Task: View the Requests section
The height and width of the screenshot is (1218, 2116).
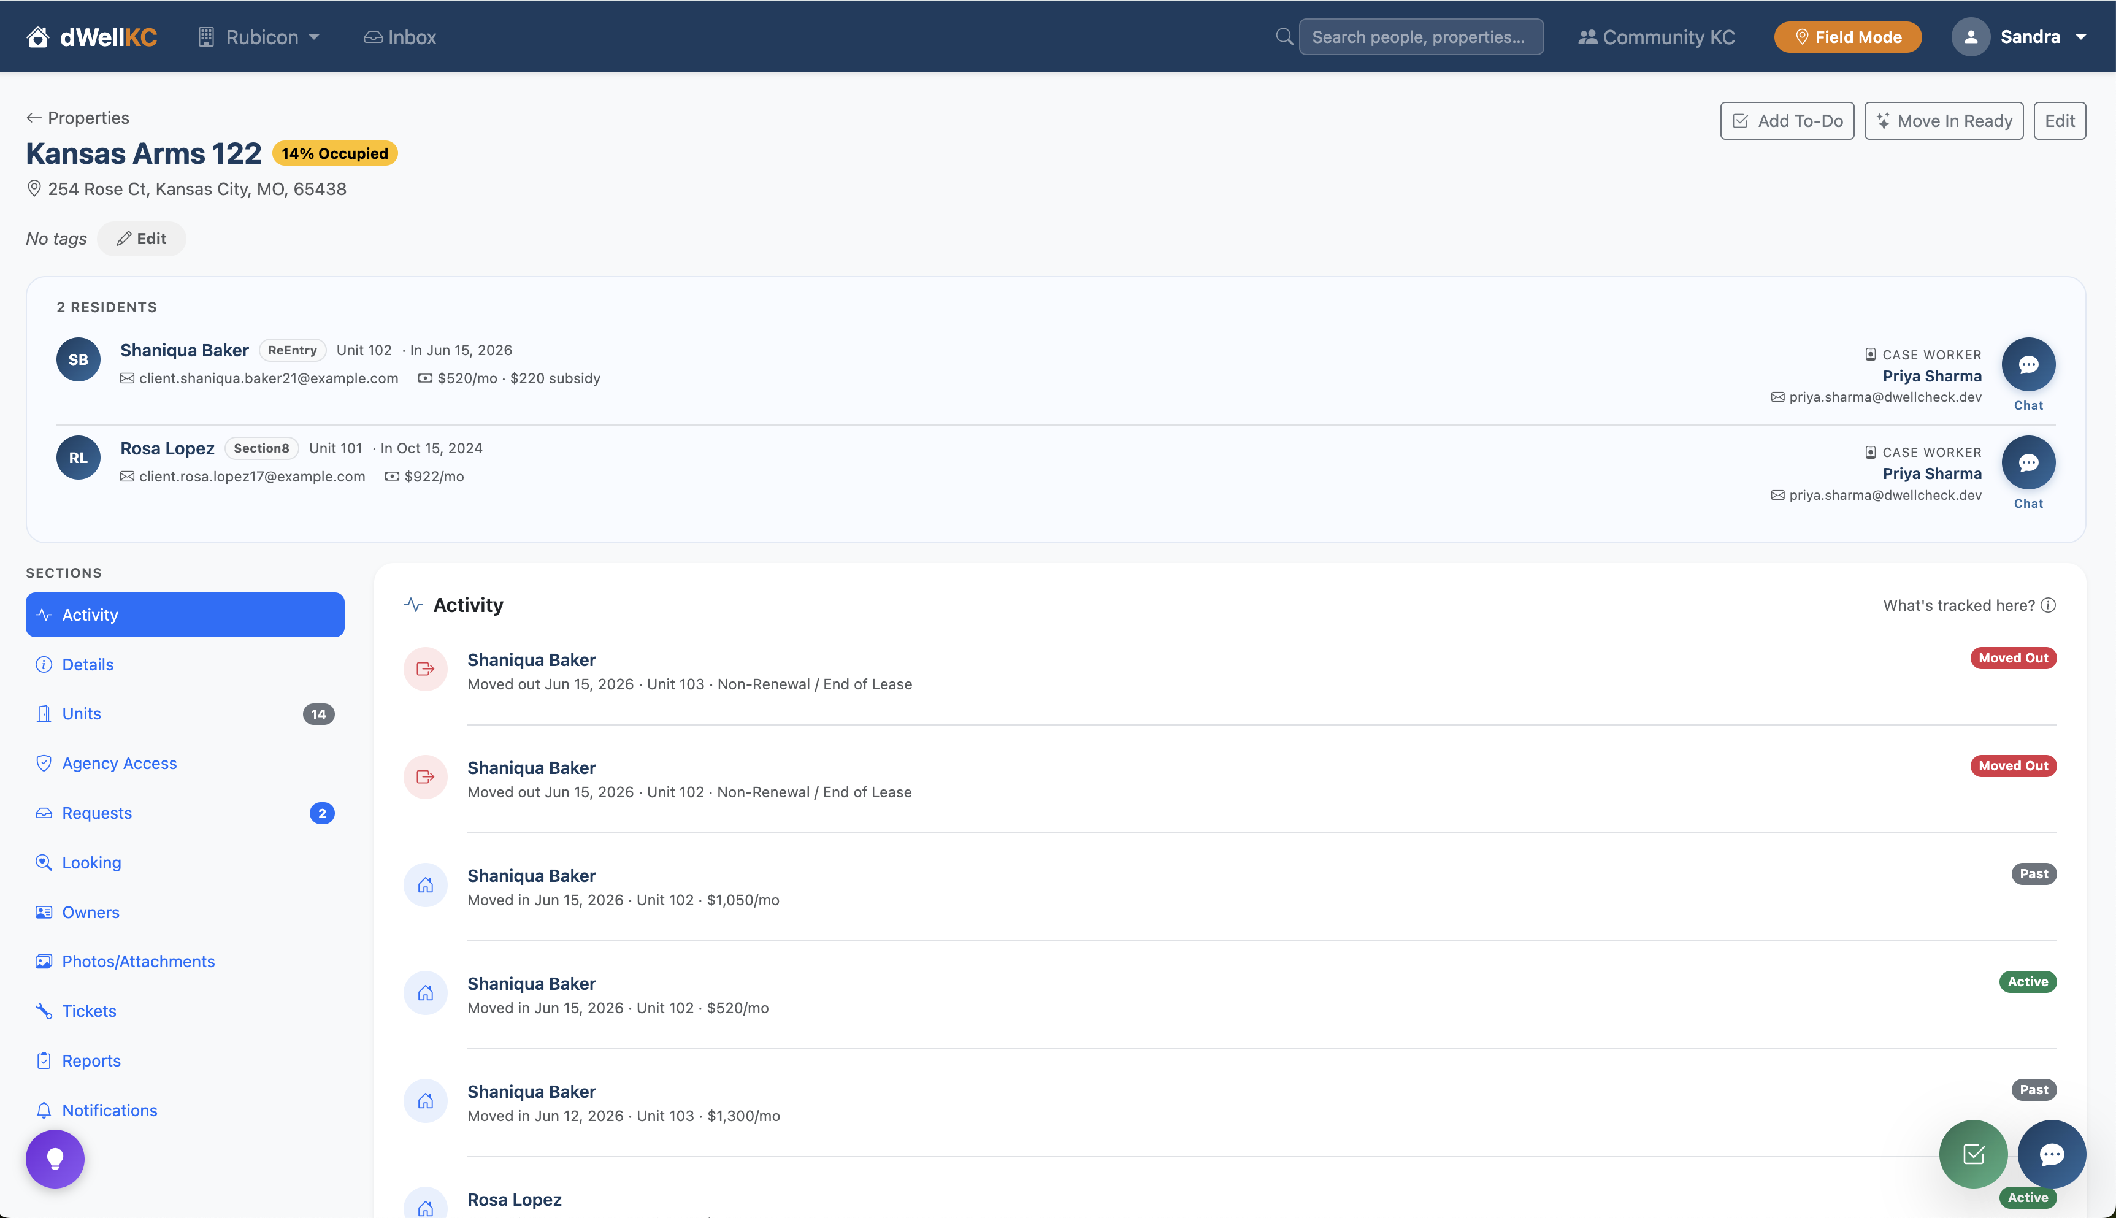Action: tap(185, 813)
